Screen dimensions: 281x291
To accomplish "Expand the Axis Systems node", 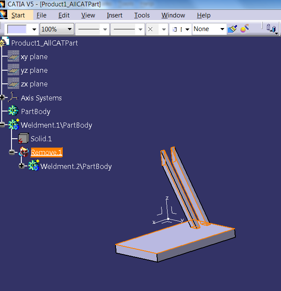I will click(3, 97).
